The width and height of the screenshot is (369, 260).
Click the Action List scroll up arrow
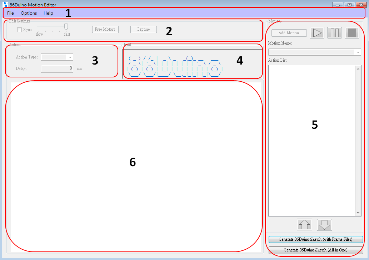point(358,69)
